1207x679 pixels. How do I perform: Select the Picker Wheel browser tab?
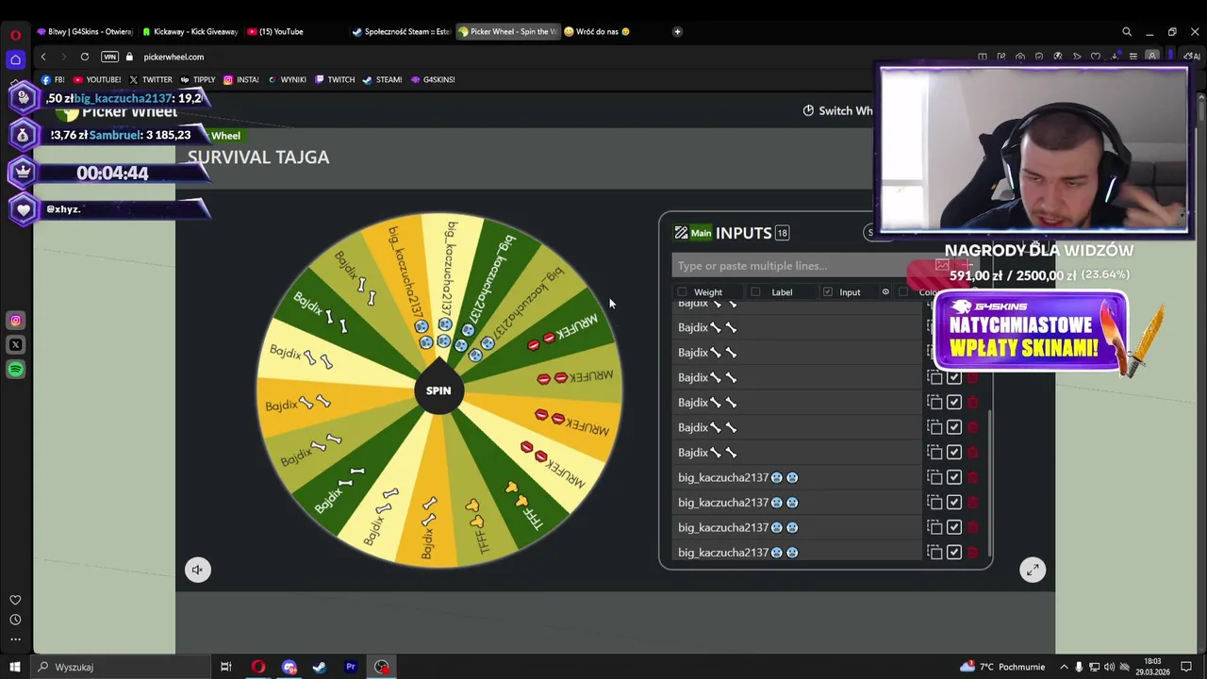pyautogui.click(x=507, y=31)
